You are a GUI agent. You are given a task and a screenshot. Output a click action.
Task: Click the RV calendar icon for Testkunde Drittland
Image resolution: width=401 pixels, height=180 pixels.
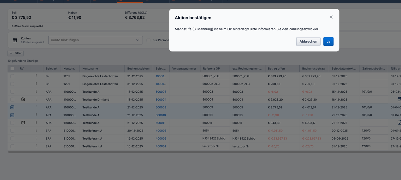(x=23, y=99)
